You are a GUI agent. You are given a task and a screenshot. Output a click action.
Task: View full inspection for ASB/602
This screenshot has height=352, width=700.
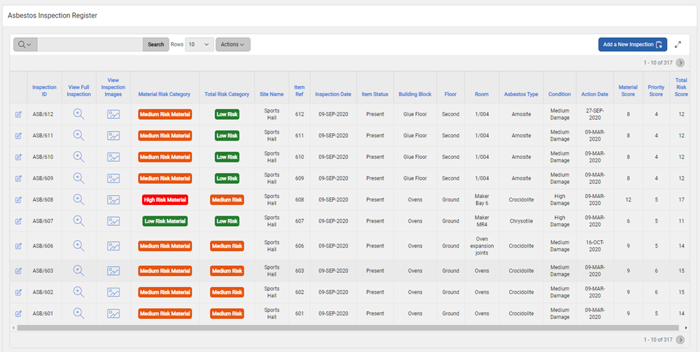coord(79,293)
